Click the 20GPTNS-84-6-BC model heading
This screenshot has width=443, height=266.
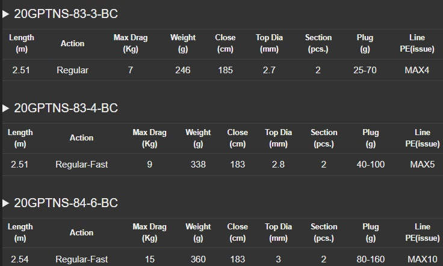pyautogui.click(x=66, y=204)
